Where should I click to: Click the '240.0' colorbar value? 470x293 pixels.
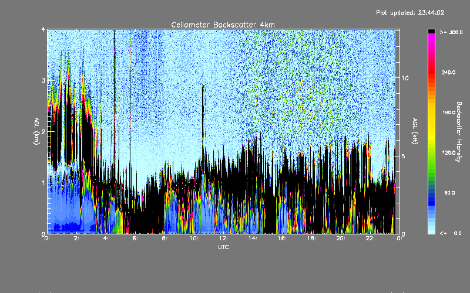tap(449, 72)
